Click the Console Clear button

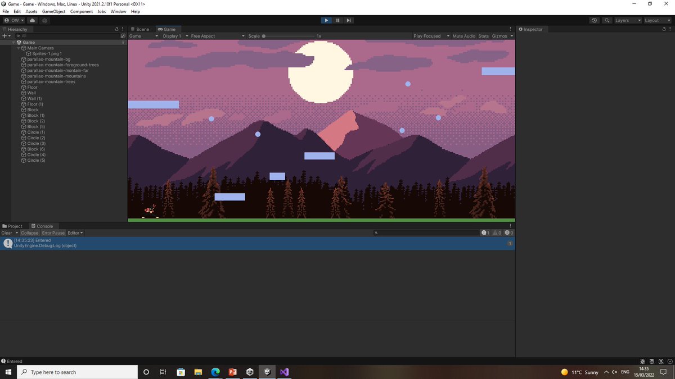[7, 233]
